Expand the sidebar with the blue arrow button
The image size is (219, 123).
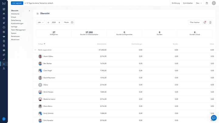coord(4,119)
